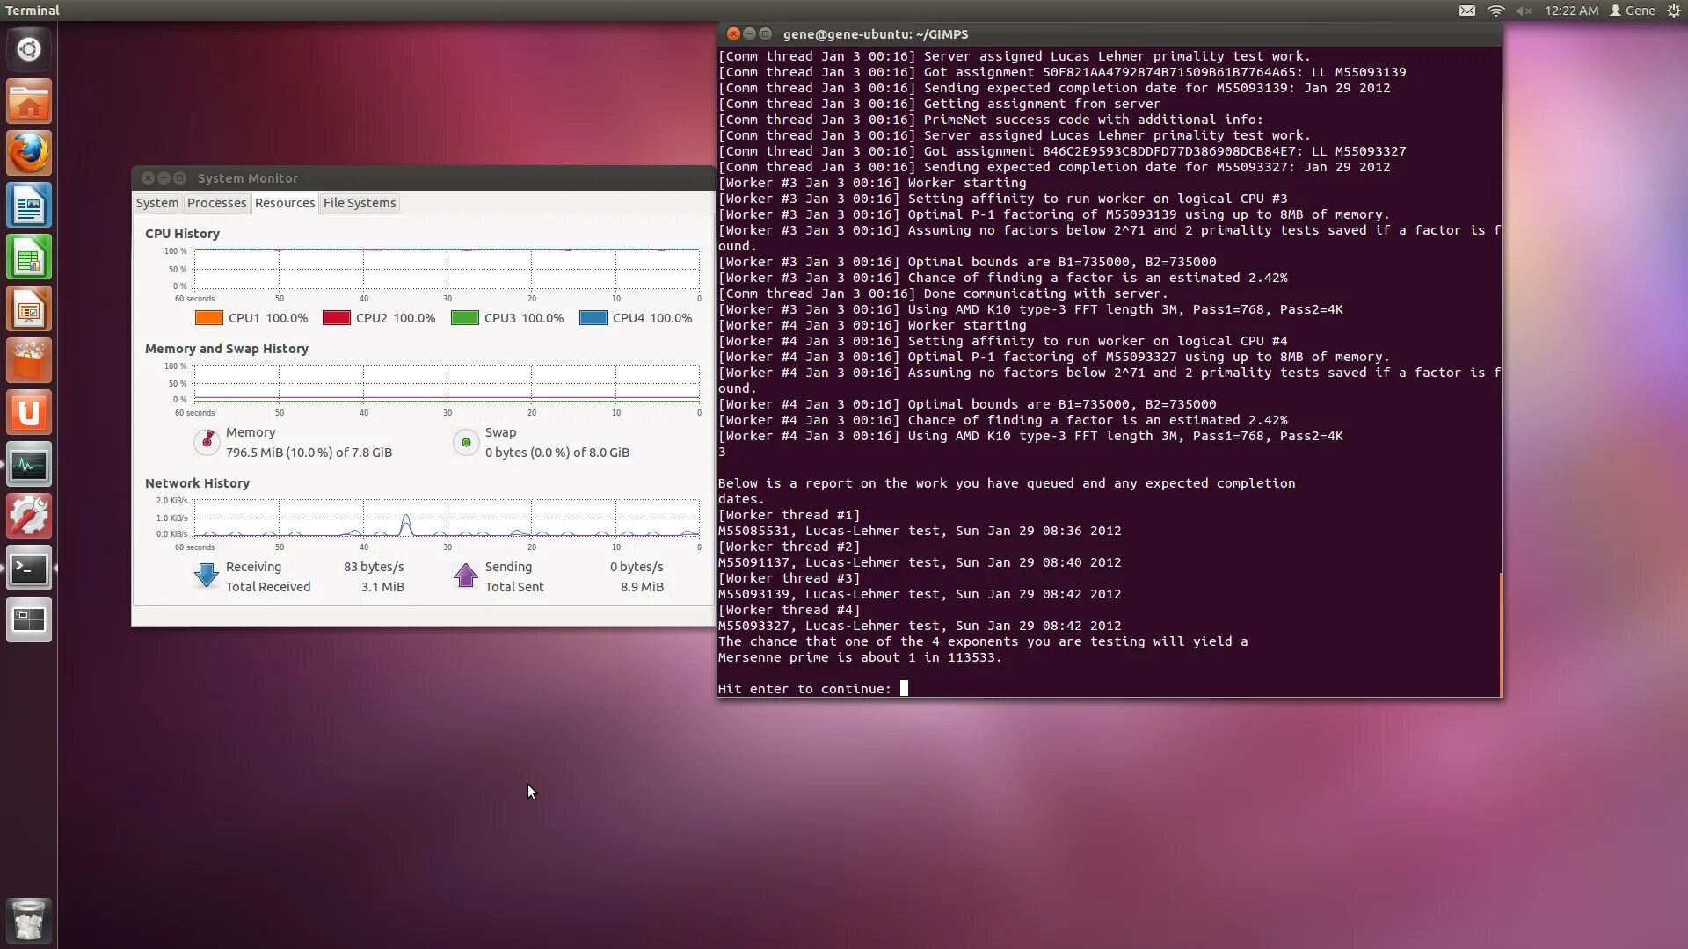Screen dimensions: 1688x949
Task: Open the Wi-Fi network indicator menu
Action: [x=1495, y=11]
